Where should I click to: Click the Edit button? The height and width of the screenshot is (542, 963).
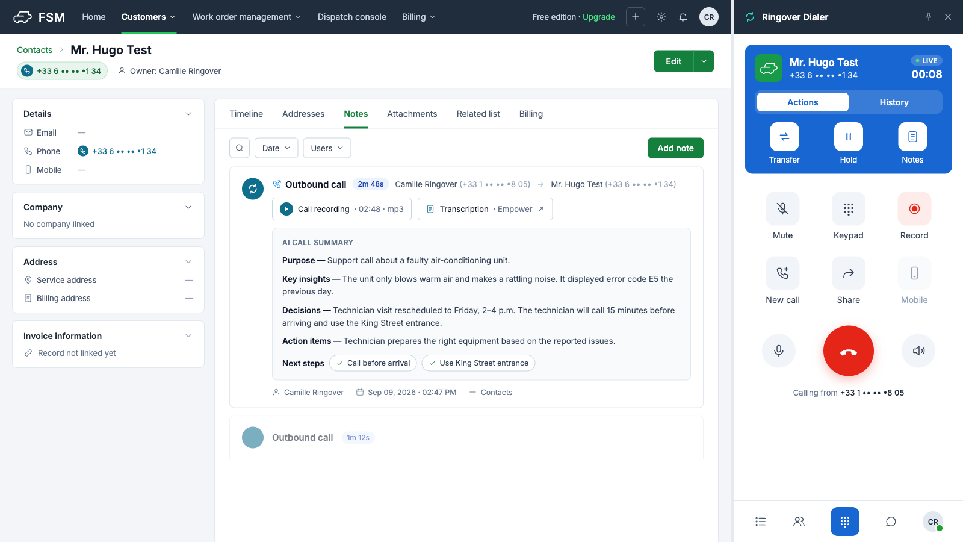(673, 61)
